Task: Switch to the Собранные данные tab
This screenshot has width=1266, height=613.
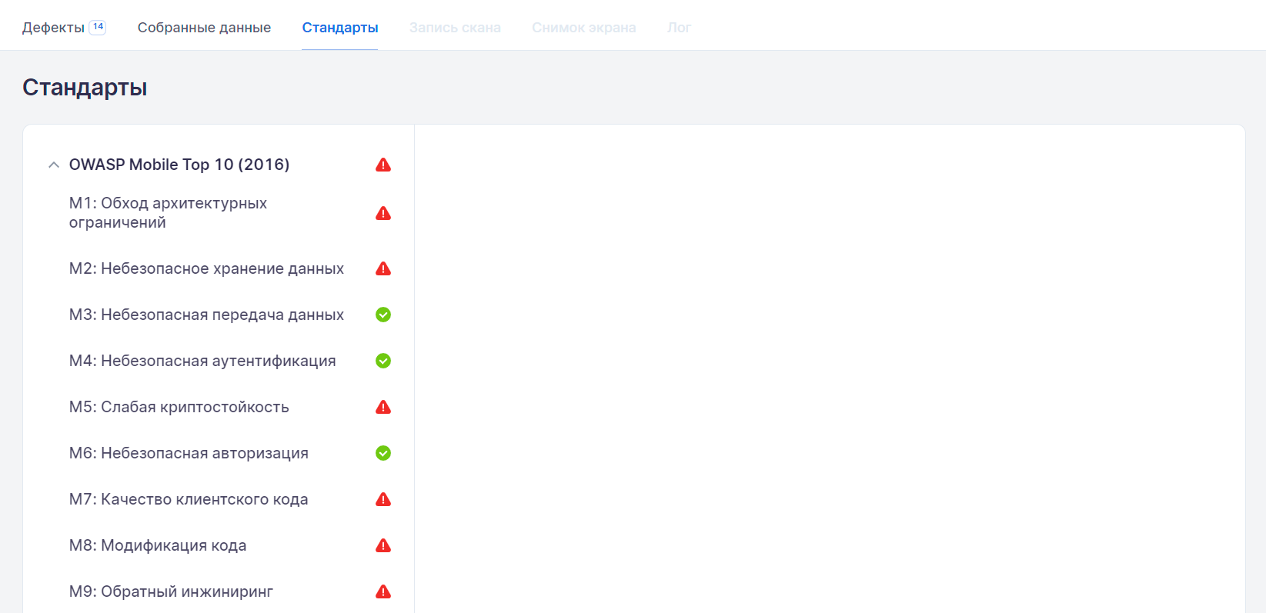Action: pyautogui.click(x=204, y=28)
